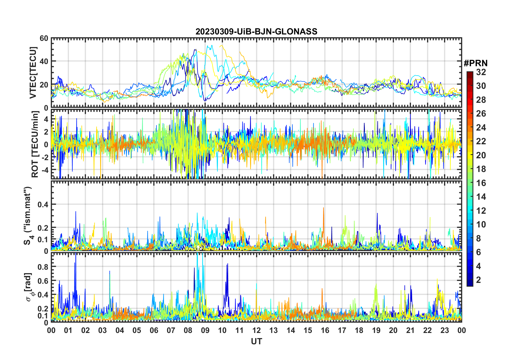Click the S4 ("ism.mat") y-axis label
The width and height of the screenshot is (513, 358).
click(28, 216)
